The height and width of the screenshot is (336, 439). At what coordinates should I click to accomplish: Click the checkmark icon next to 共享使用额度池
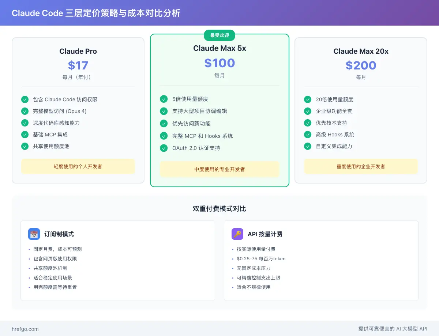[x=25, y=146]
